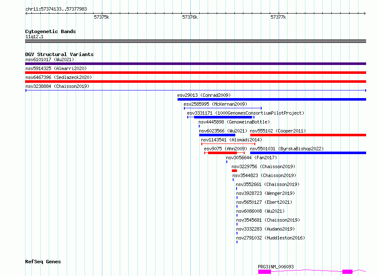Open esv3331171 (1000GenomesConsortiumPilotProject) label
Image resolution: width=378 pixels, height=276 pixels.
tap(245, 113)
